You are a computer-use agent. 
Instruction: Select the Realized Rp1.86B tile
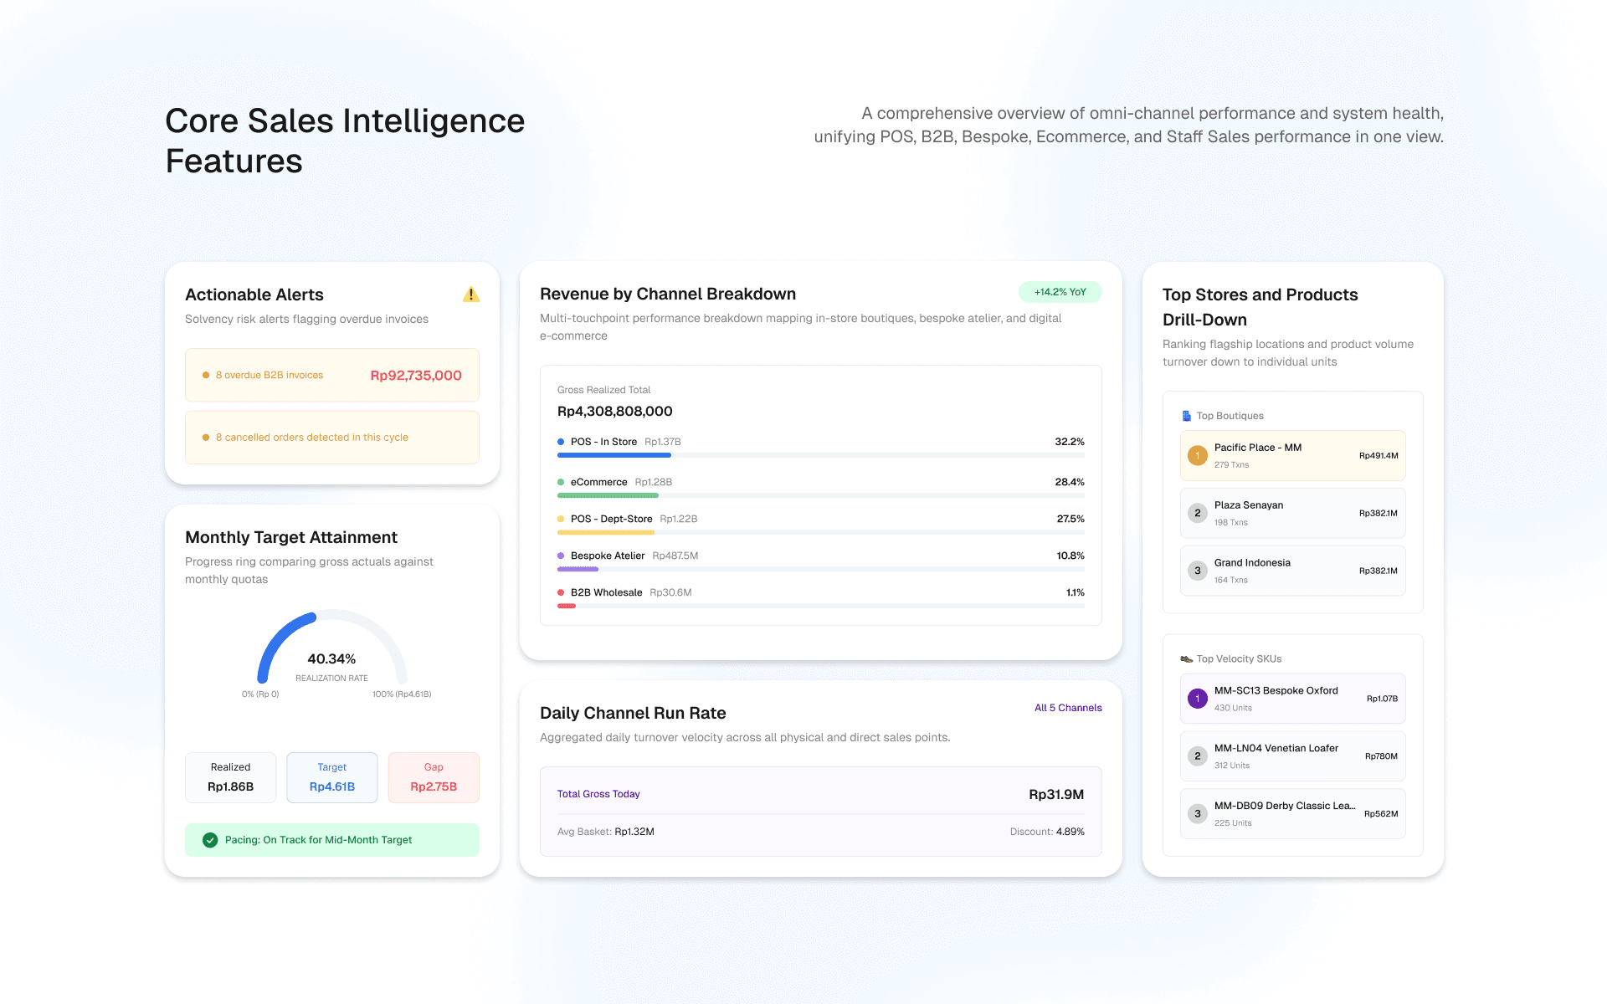tap(230, 777)
